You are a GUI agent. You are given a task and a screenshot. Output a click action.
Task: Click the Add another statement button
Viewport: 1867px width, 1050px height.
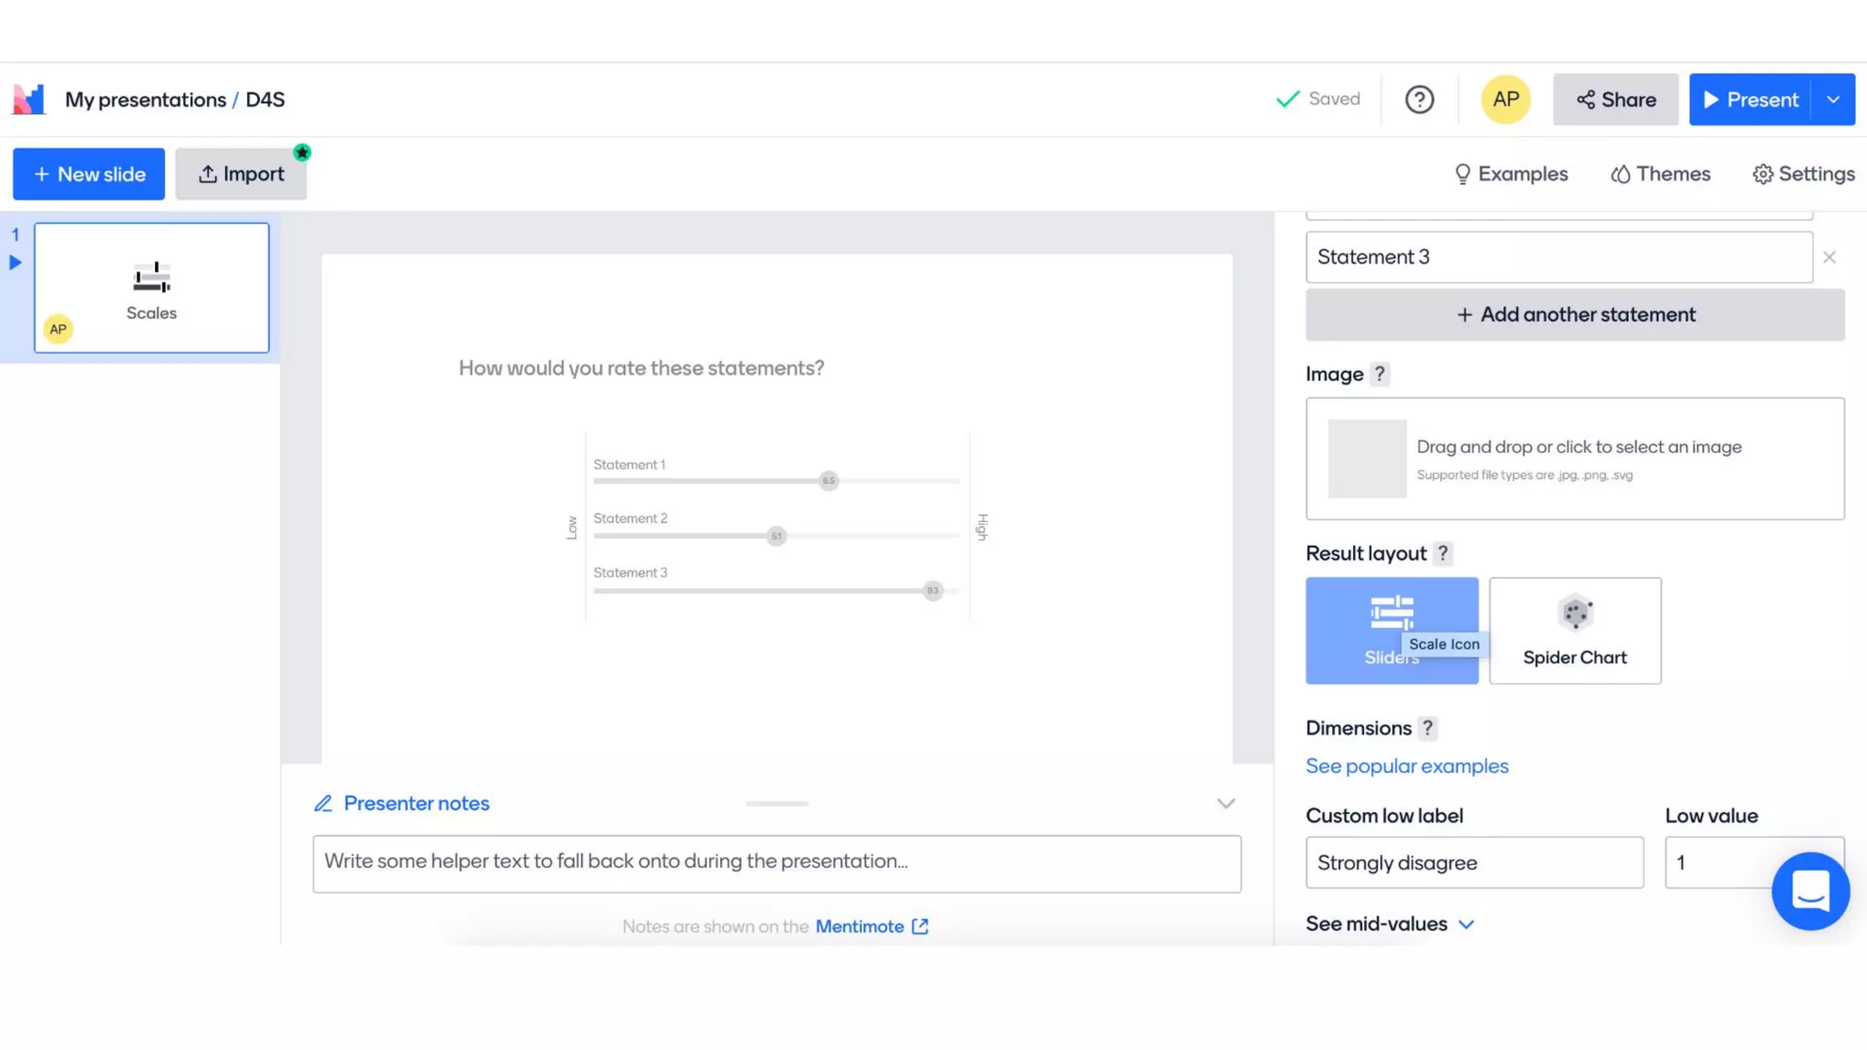coord(1574,314)
